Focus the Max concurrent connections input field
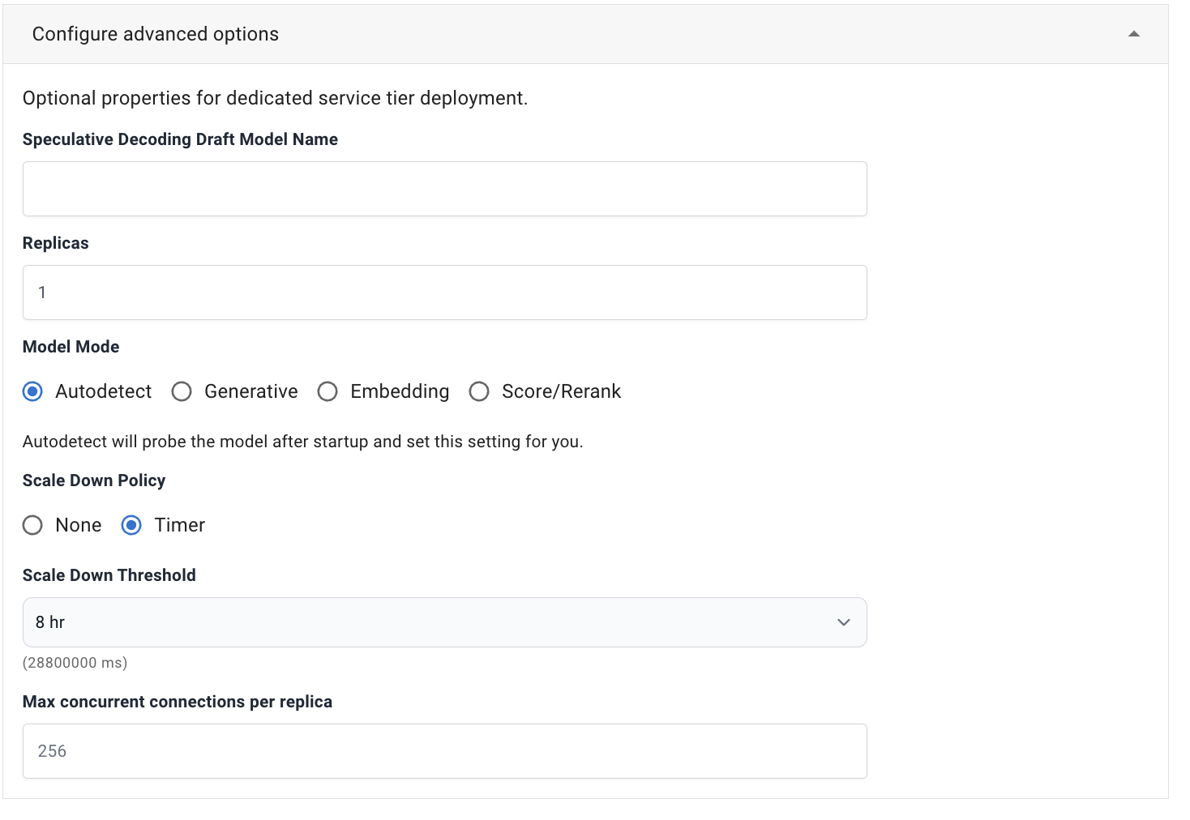This screenshot has height=820, width=1190. coord(444,751)
